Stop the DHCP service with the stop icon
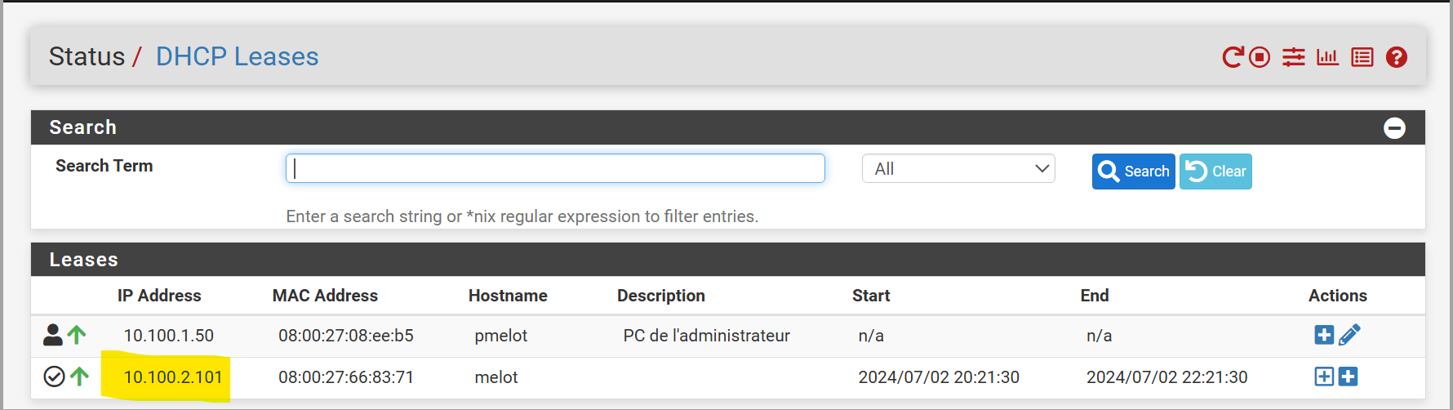This screenshot has height=410, width=1453. (1260, 57)
